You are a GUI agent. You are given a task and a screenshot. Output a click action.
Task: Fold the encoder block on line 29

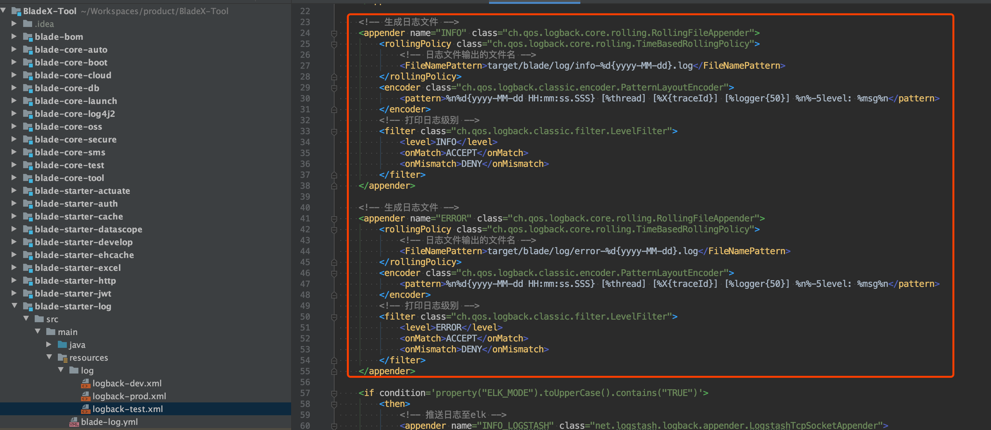(334, 88)
